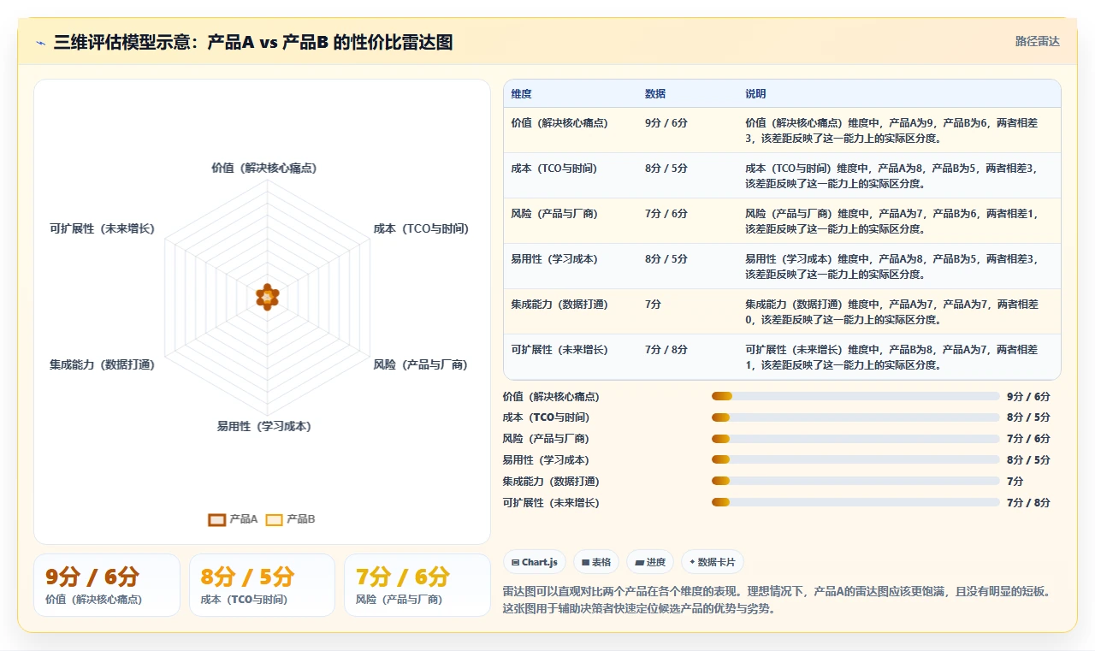Click the 8分 / 5分 cell in 易用性 table row
The image size is (1095, 651).
pyautogui.click(x=666, y=259)
